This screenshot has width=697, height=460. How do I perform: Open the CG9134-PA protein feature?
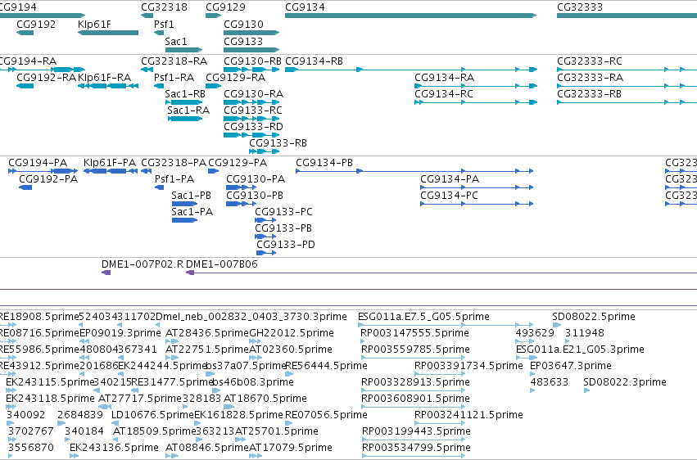477,187
